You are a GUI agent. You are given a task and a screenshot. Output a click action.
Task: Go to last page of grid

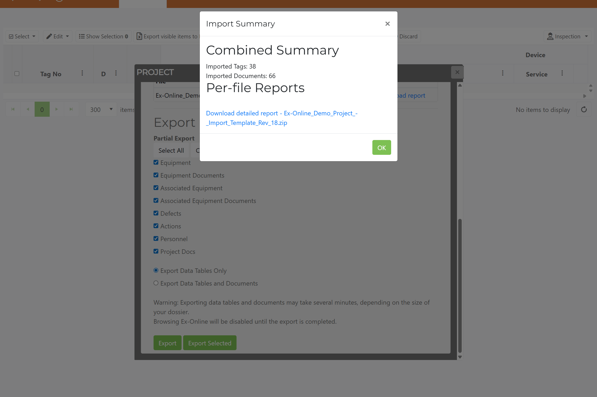71,109
